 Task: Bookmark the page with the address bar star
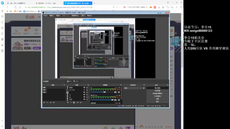tap(26, 7)
